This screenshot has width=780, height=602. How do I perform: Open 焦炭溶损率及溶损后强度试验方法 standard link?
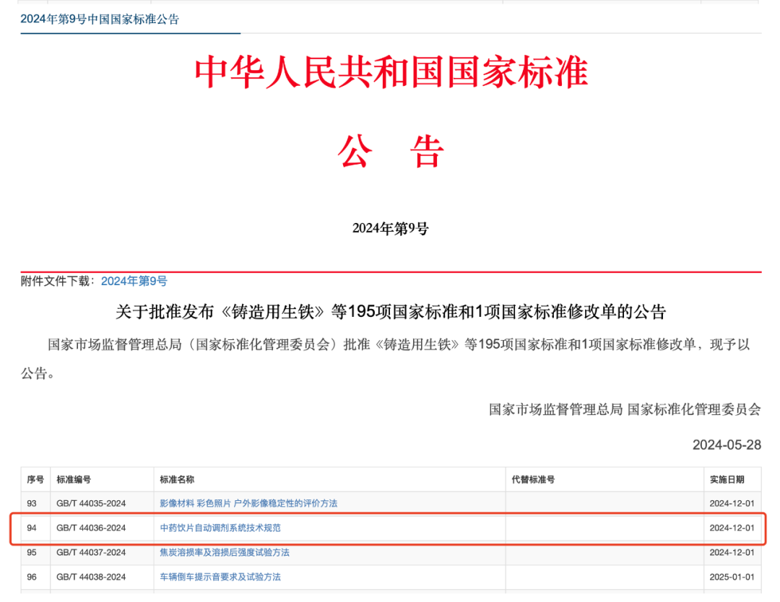point(225,552)
